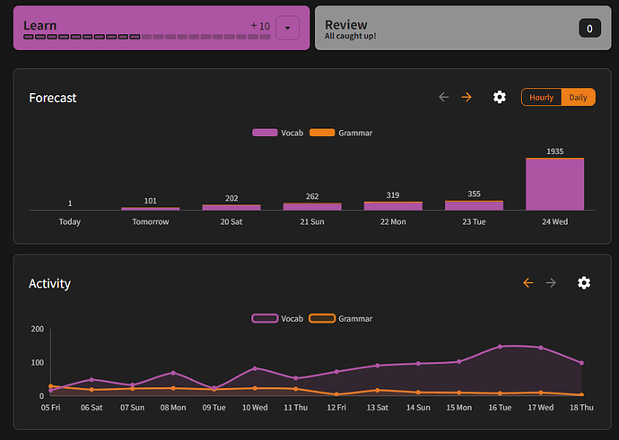Select the 24 Wed forecast bar

point(554,185)
